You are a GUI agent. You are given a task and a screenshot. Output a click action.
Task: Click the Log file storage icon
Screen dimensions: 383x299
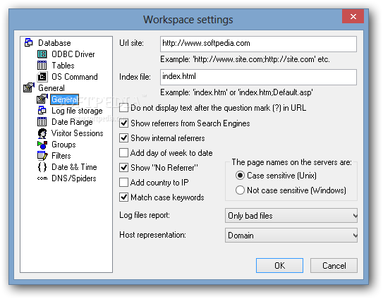[42, 111]
